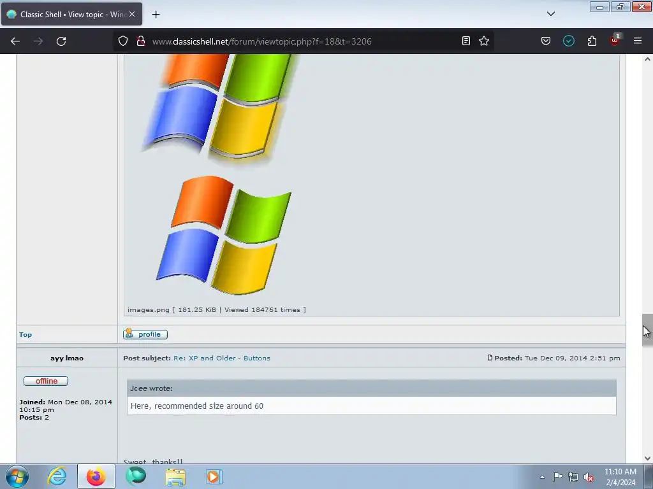Click the muted volume tray icon

tap(589, 477)
